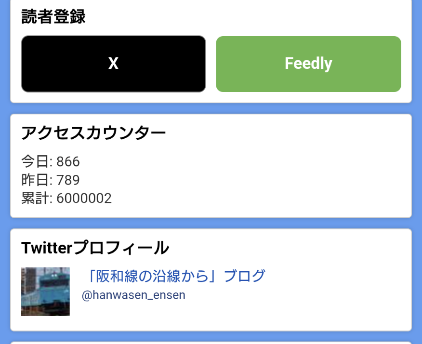Click the blue gap above the Twitterプロフィール card
Viewport: 422px width, 344px height.
pyautogui.click(x=211, y=223)
